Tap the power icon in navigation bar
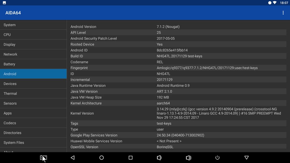 (217, 158)
